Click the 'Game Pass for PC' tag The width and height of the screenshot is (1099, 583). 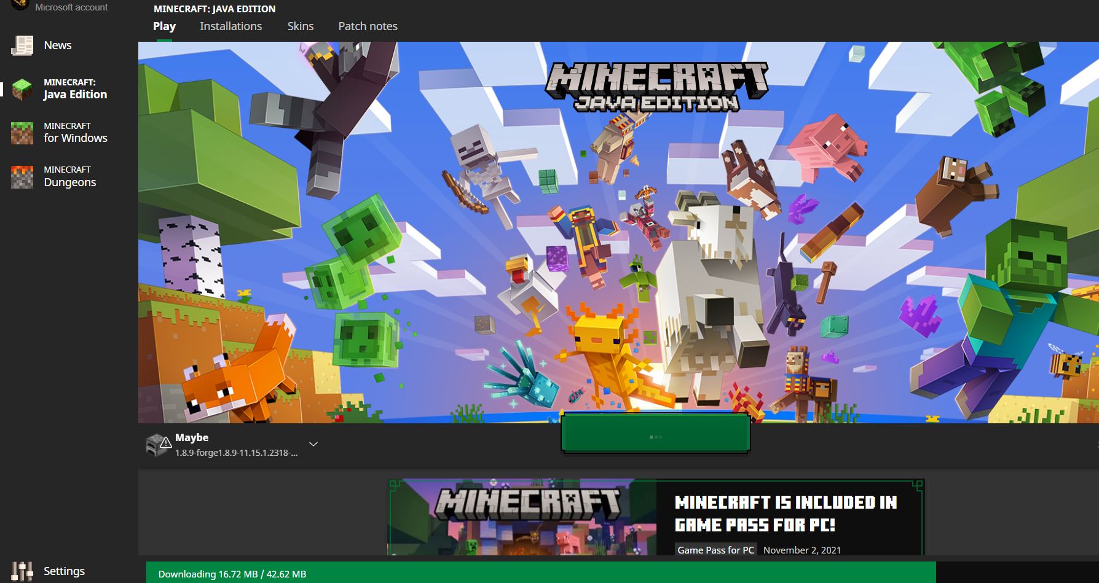[715, 550]
